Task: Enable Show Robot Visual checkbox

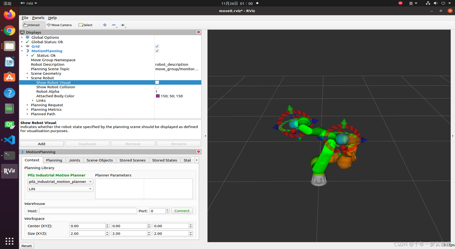Action: (157, 82)
